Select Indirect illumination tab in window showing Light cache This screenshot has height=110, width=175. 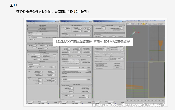point(73,23)
